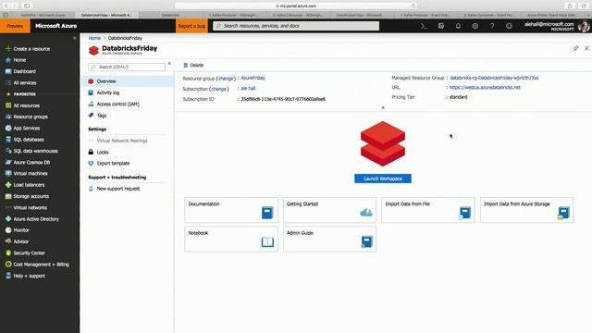Launch the Databricks Workspace
The image size is (592, 333).
coord(383,179)
